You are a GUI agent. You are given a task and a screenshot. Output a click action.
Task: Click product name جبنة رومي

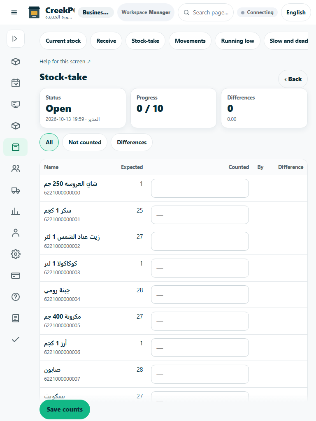[x=57, y=291]
